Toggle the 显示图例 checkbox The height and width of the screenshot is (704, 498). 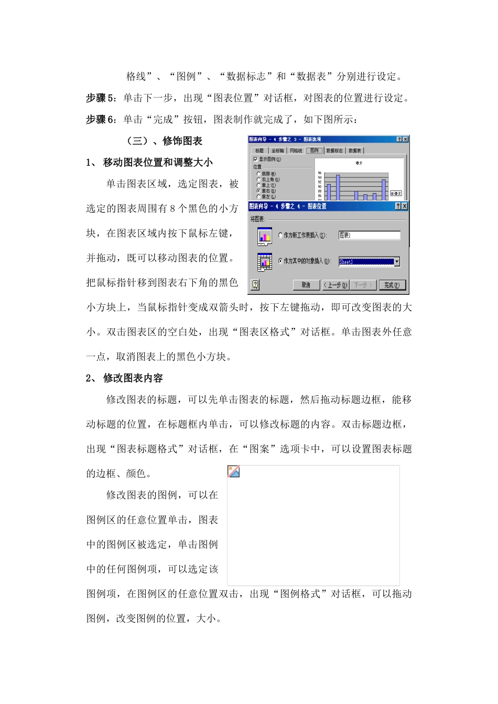(x=255, y=159)
